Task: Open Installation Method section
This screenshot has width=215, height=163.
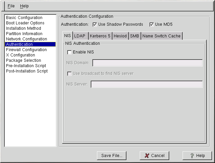Action: click(23, 28)
